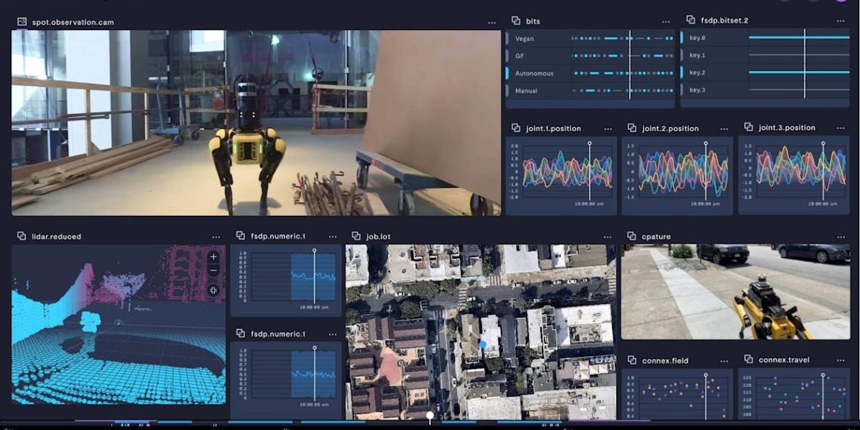Click the joint.2.position chart playhead handle
The image size is (860, 430).
tap(706, 143)
